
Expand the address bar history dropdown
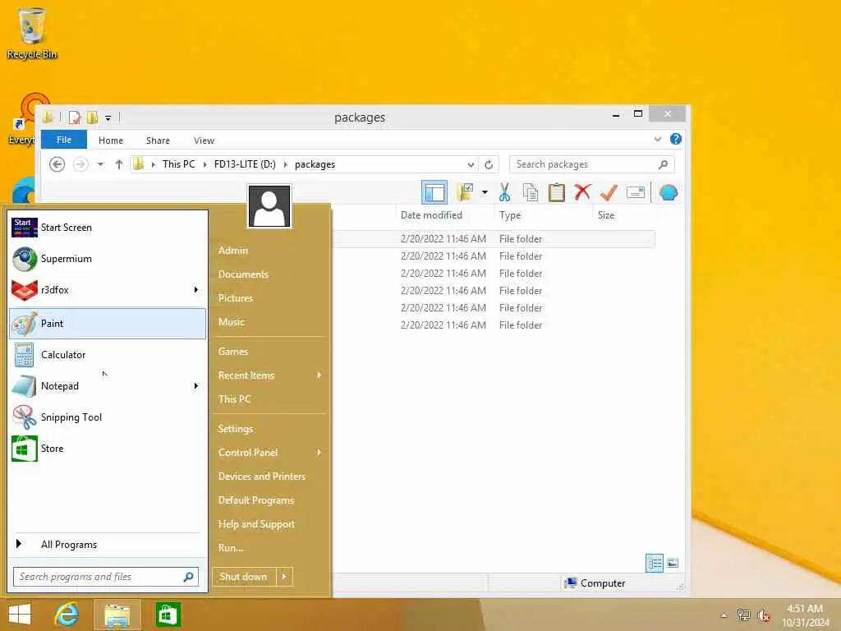tap(471, 164)
